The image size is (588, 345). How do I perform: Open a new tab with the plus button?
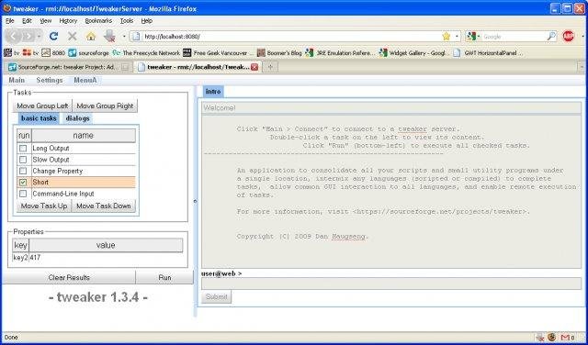click(270, 67)
